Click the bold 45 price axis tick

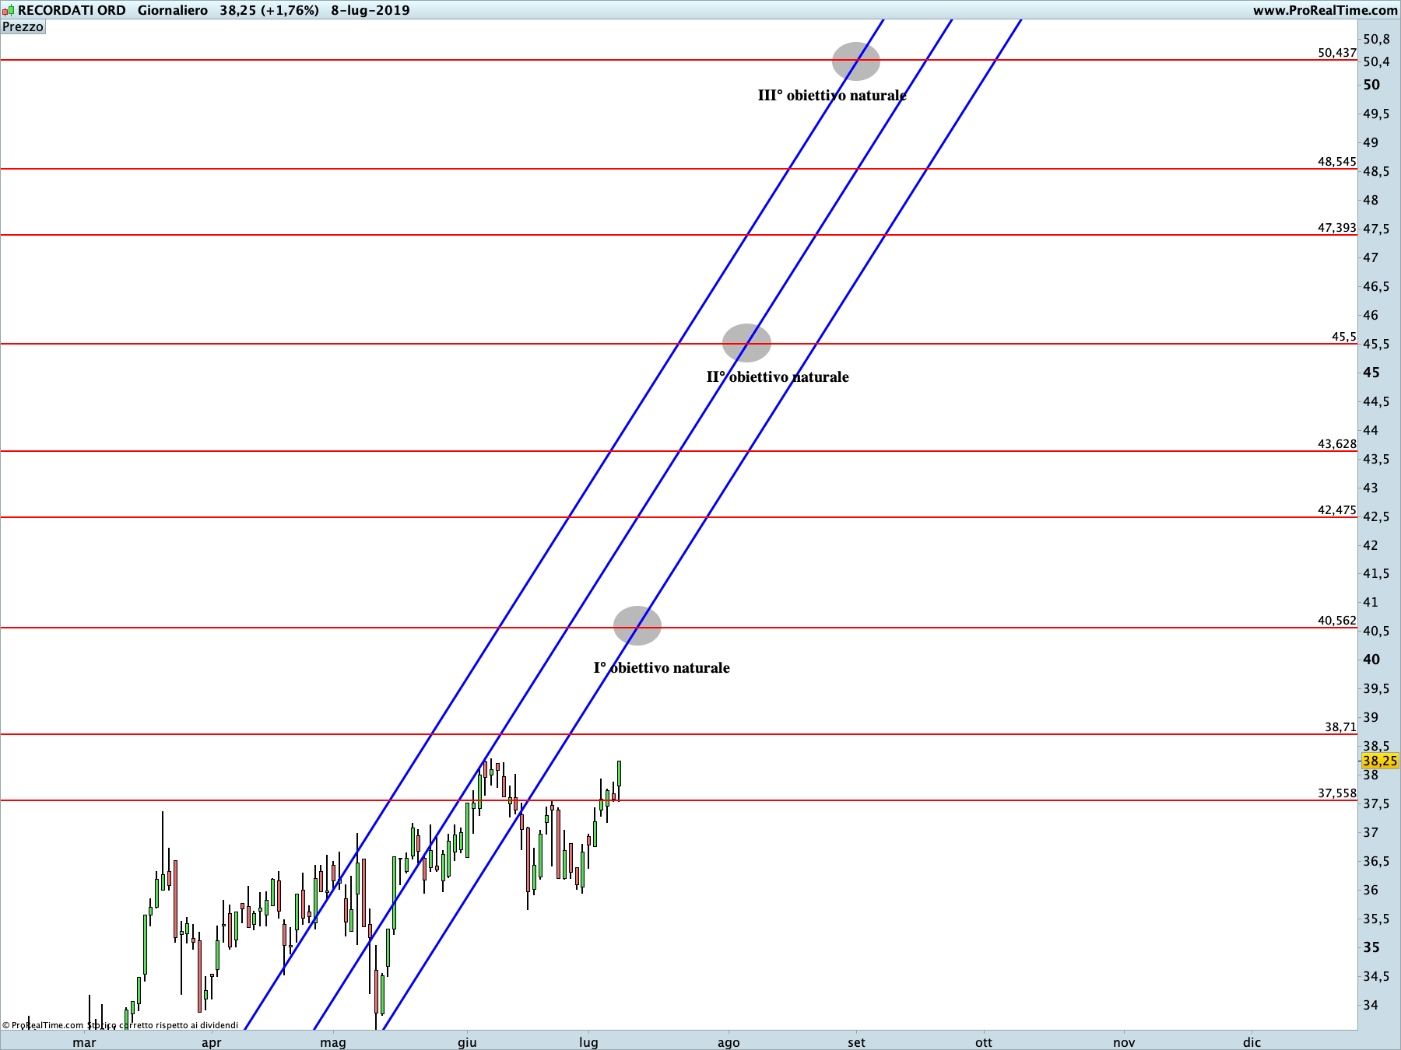(x=1371, y=373)
